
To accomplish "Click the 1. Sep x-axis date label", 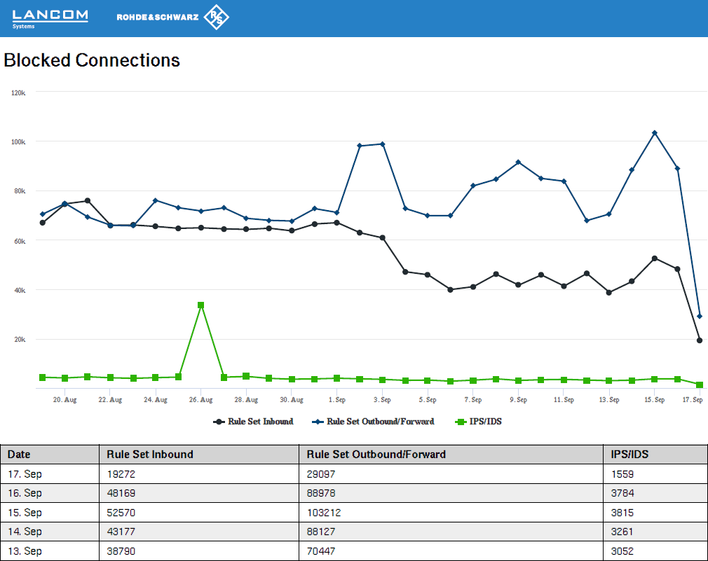I will click(336, 400).
